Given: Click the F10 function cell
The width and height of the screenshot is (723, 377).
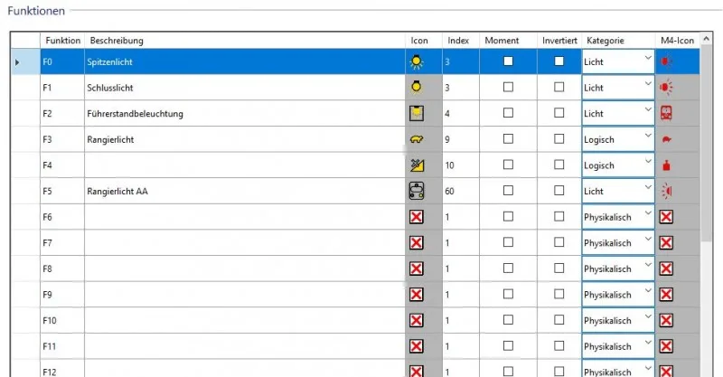Looking at the screenshot, I should coord(62,320).
